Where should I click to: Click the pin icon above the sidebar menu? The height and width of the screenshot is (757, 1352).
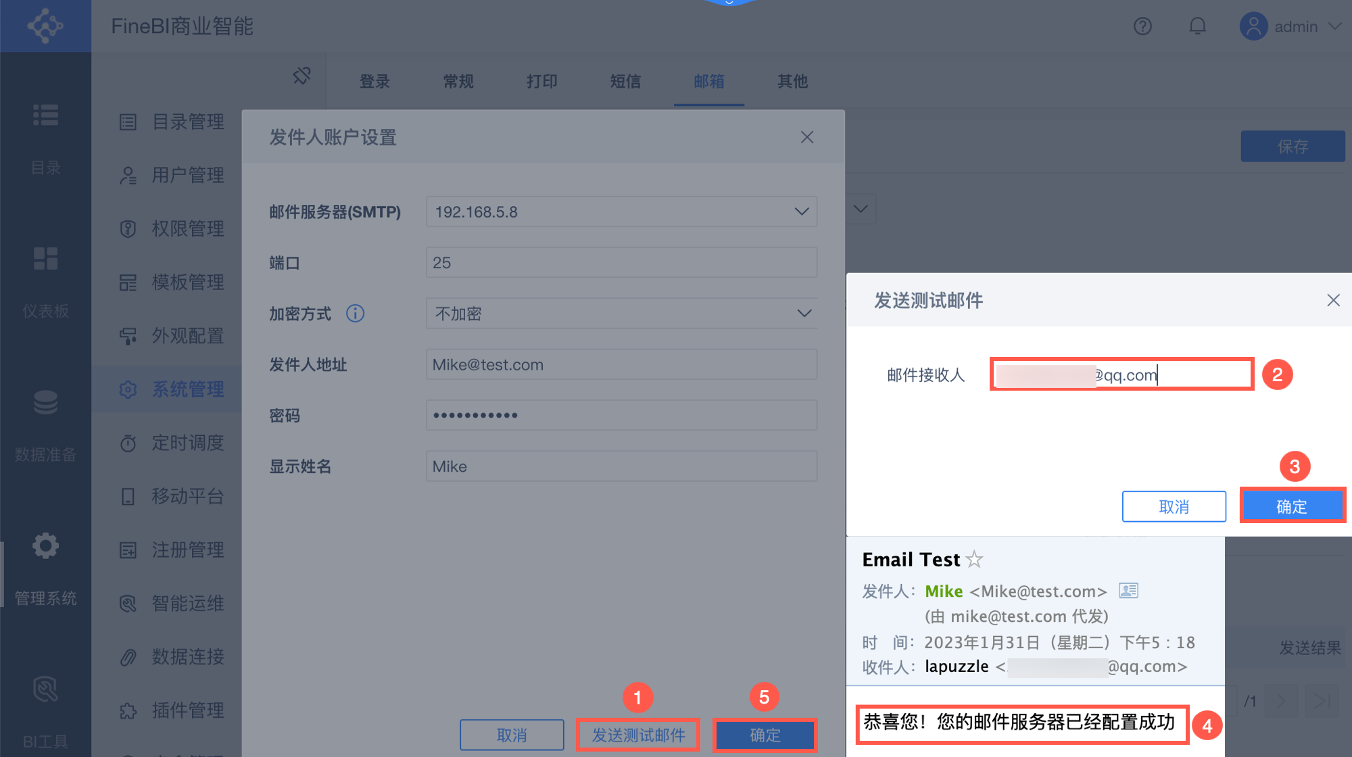(301, 76)
